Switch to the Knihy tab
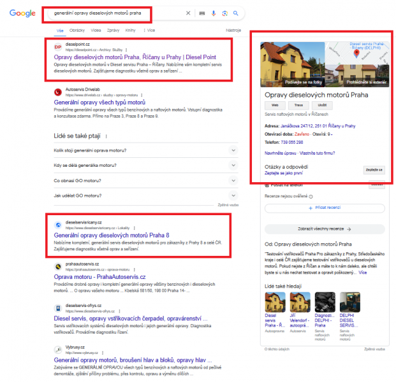 130,31
